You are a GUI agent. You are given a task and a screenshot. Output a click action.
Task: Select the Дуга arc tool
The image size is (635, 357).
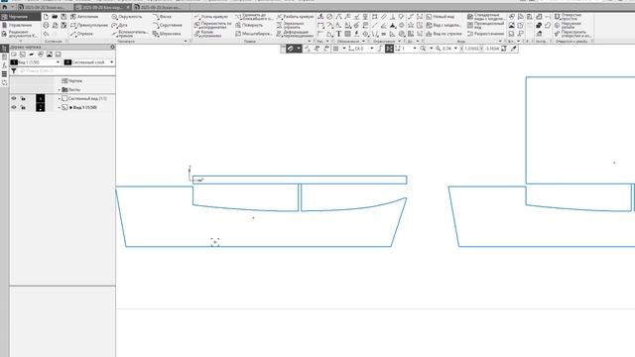coord(119,25)
